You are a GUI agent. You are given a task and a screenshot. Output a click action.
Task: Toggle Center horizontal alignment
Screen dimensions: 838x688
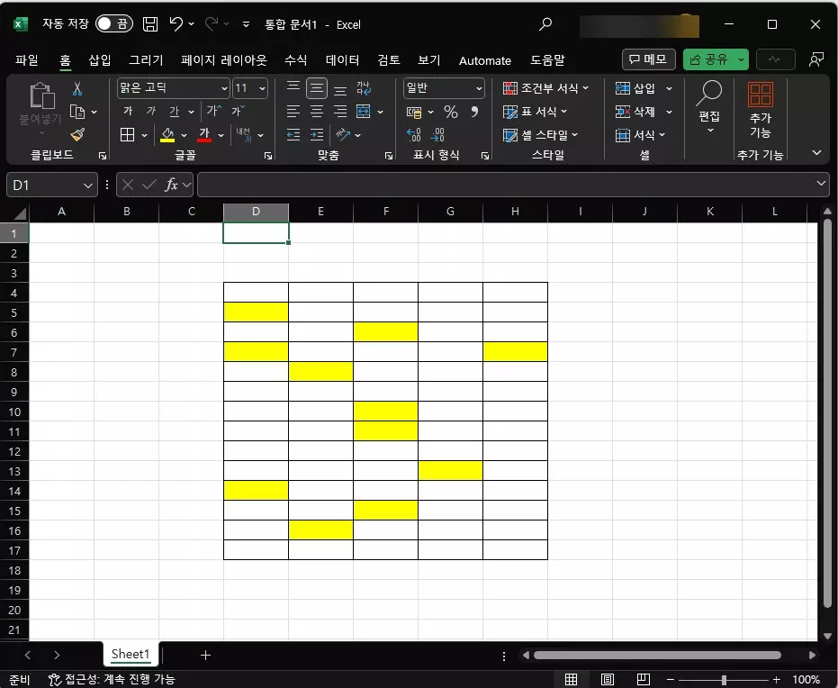click(317, 111)
